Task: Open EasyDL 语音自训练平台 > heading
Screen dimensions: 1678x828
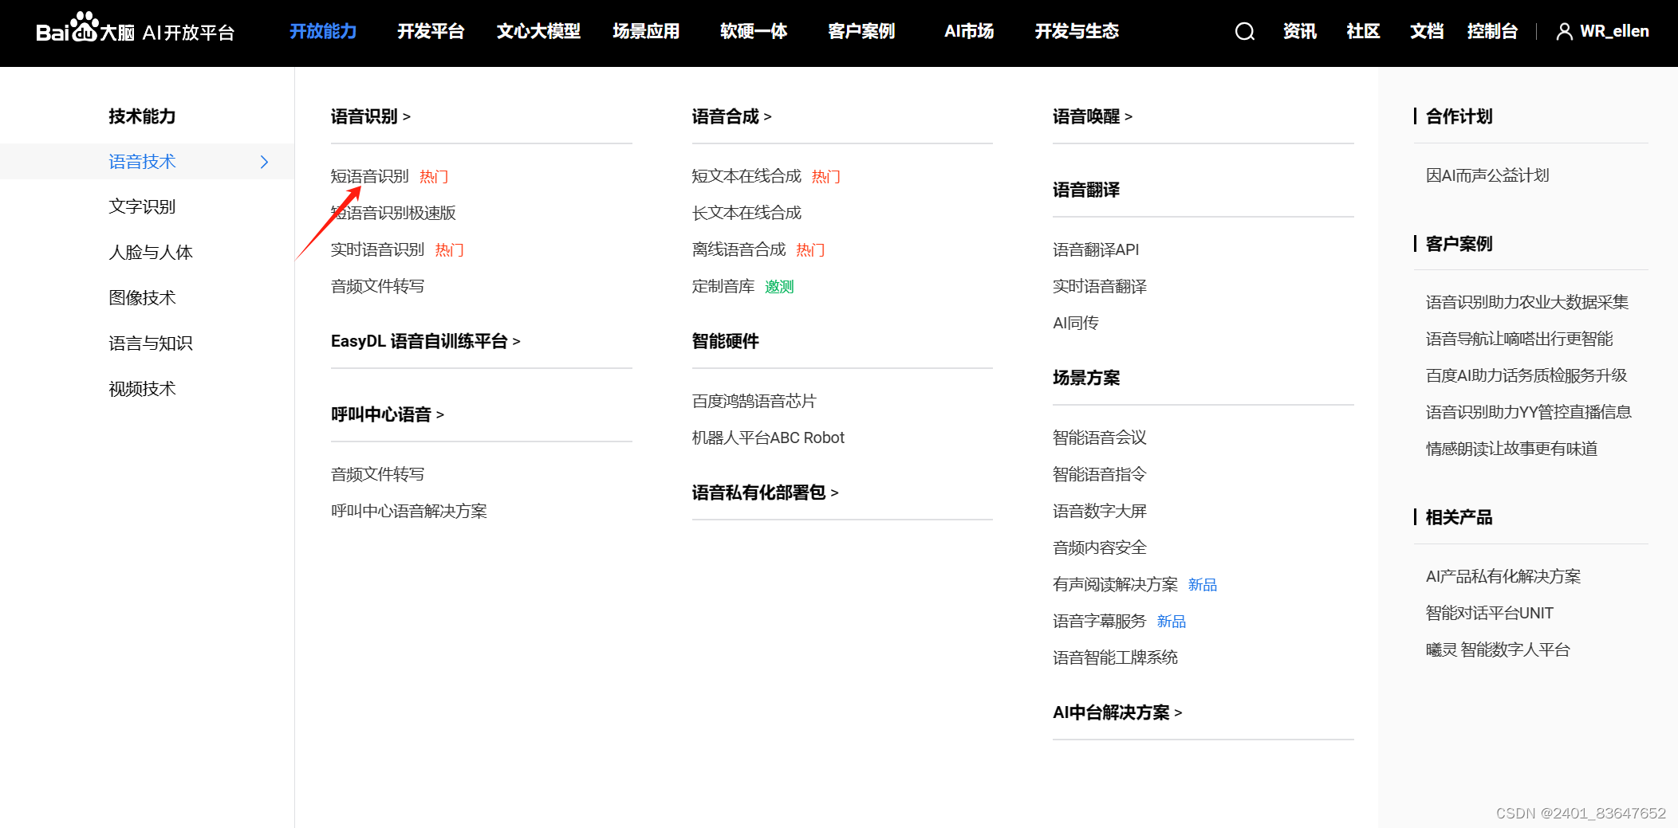Action: coord(426,341)
